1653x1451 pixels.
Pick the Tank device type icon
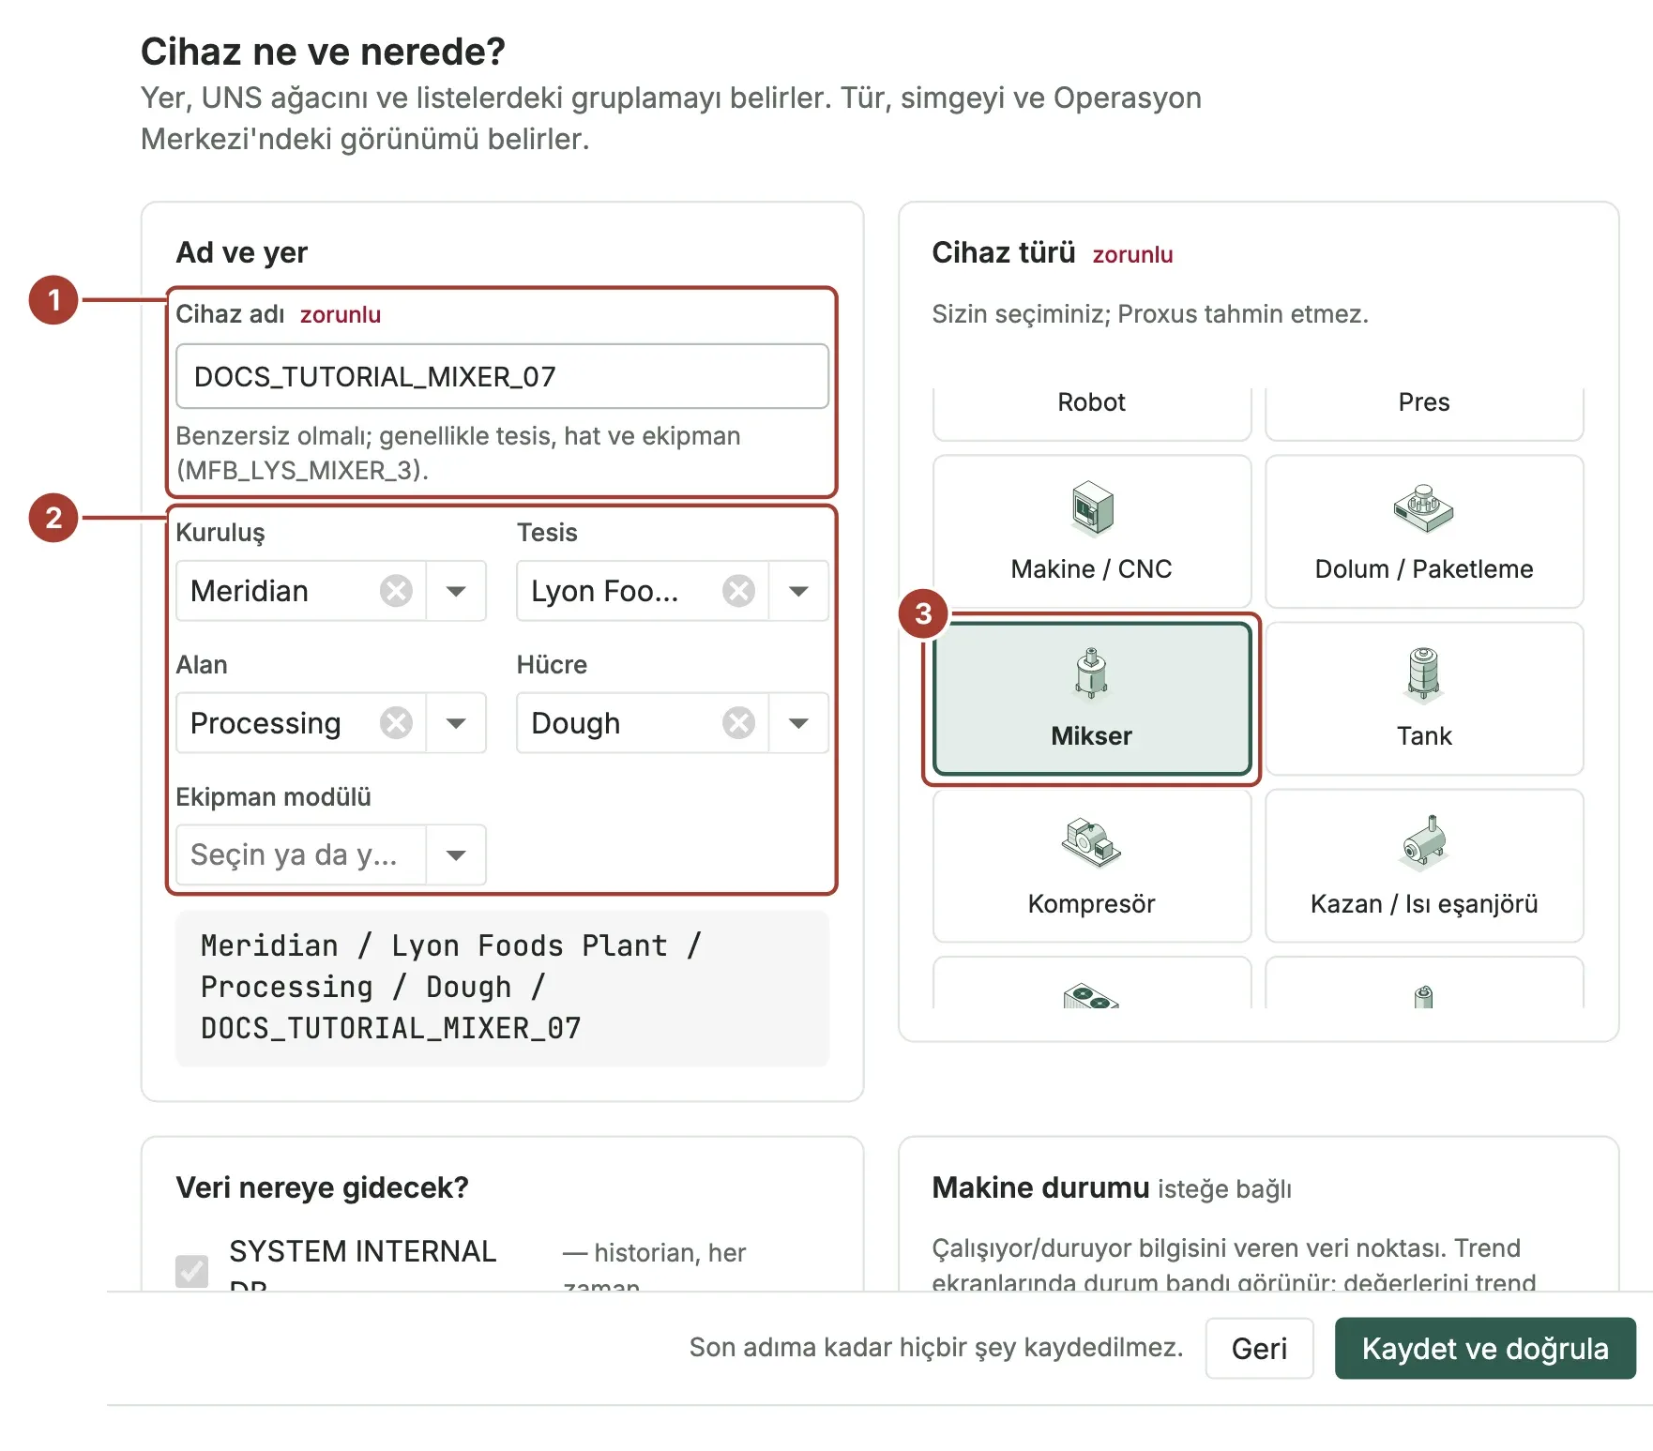tap(1423, 673)
